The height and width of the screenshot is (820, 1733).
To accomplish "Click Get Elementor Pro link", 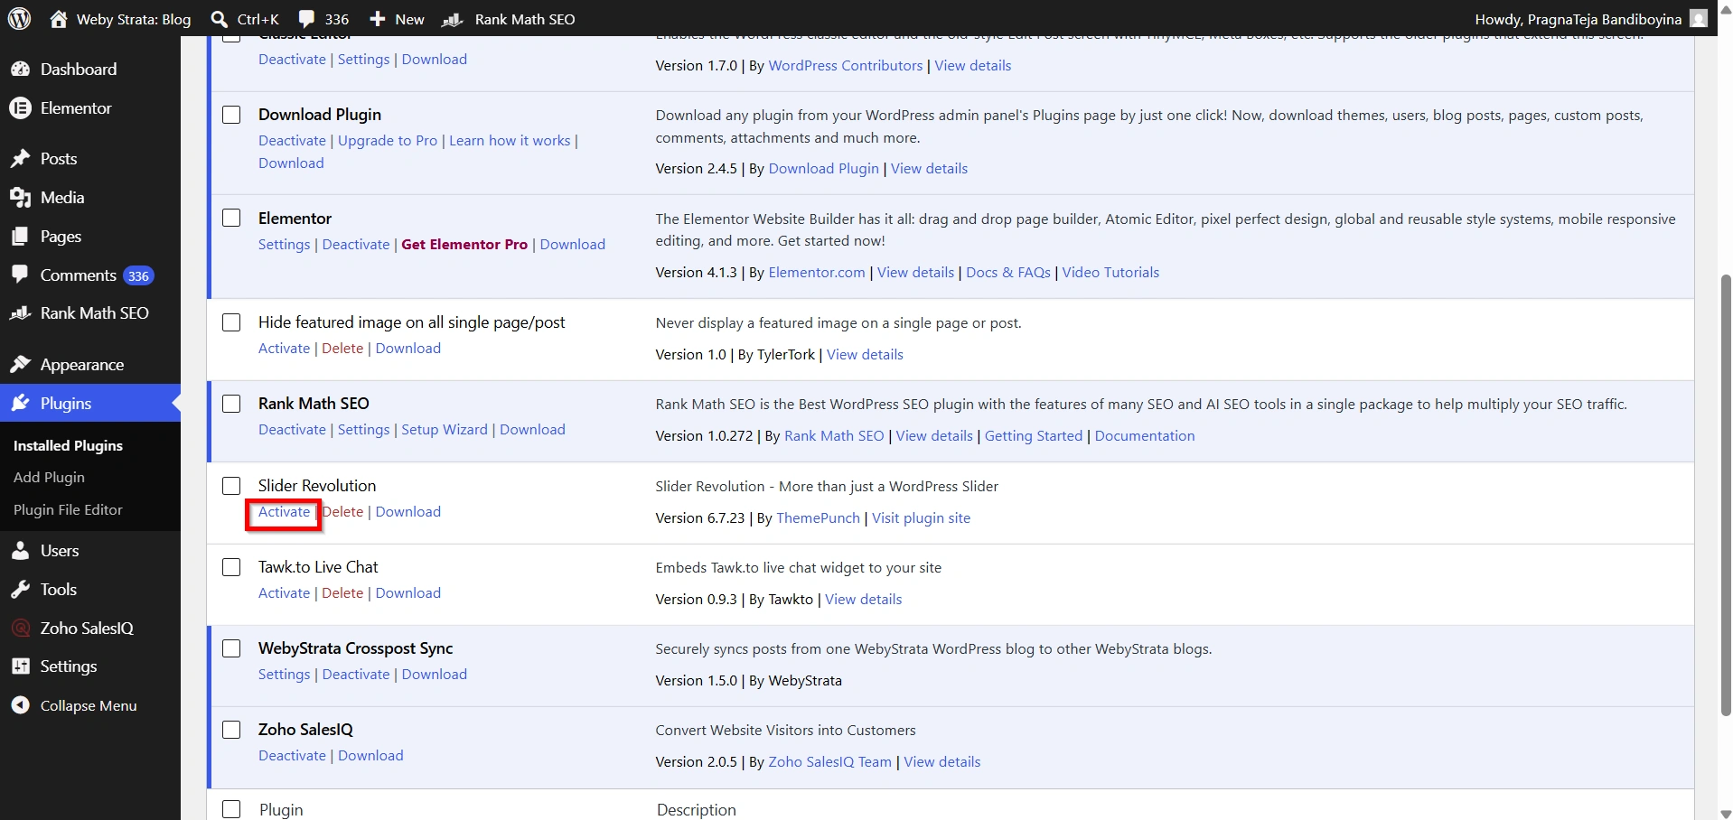I will 464,245.
